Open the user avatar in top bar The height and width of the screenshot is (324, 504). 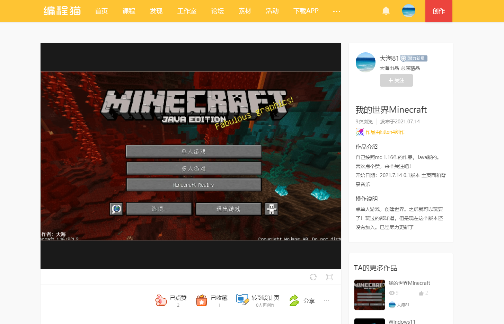click(x=409, y=11)
